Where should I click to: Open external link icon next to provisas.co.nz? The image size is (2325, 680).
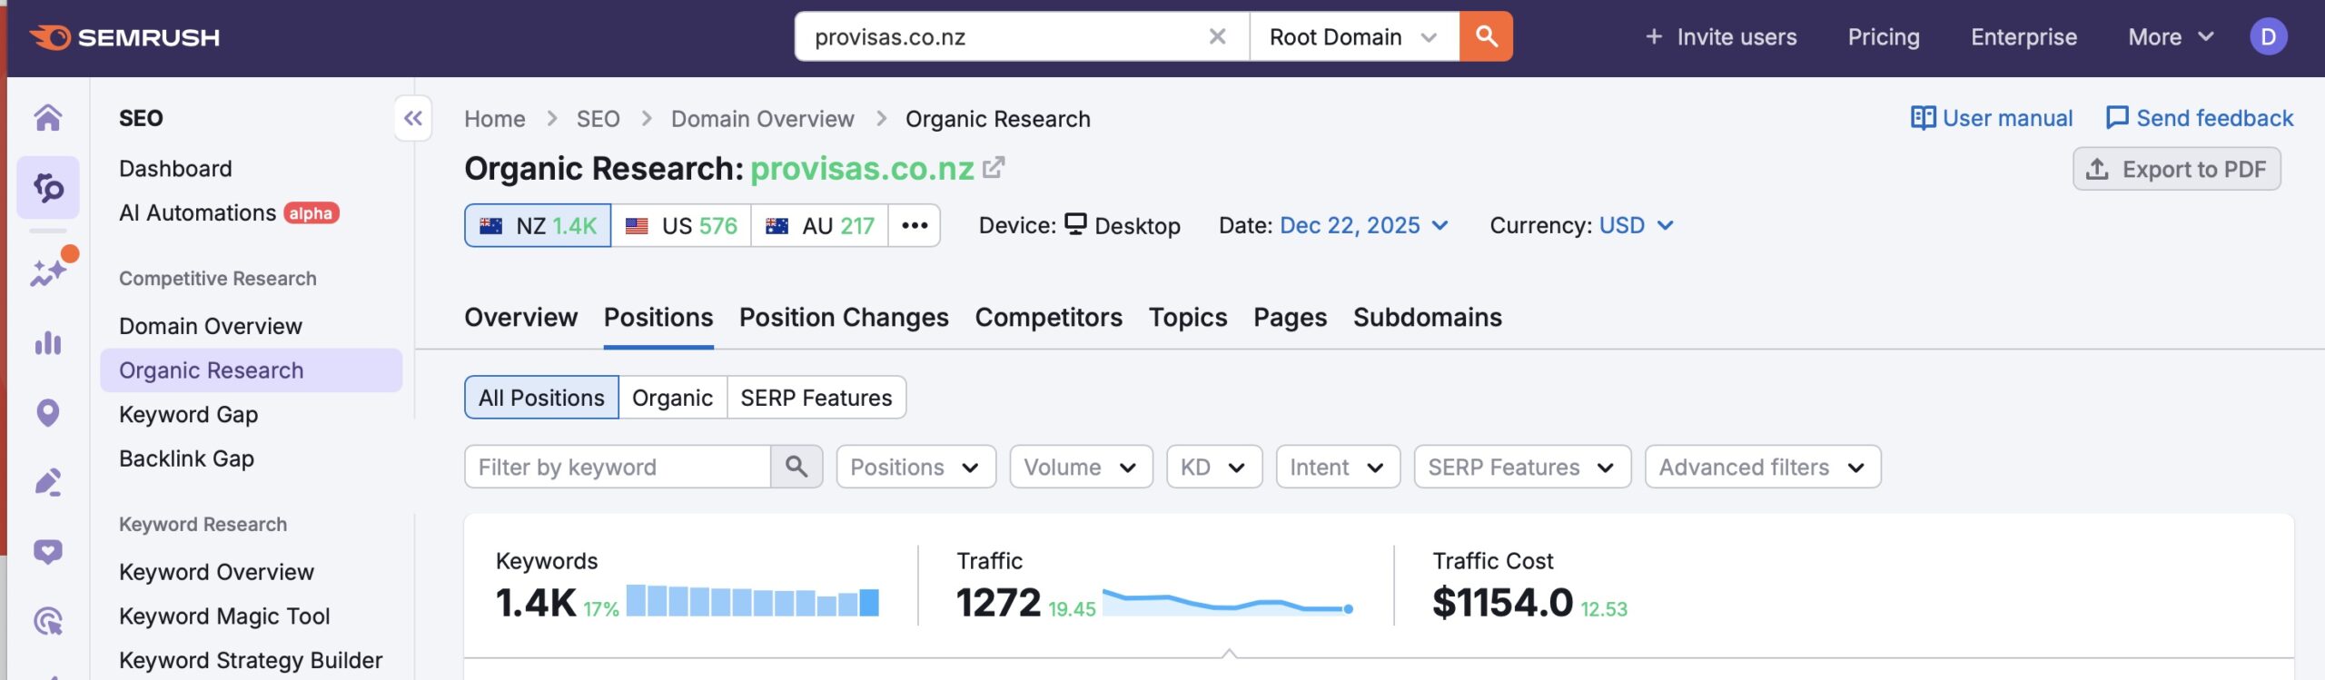[x=994, y=168]
